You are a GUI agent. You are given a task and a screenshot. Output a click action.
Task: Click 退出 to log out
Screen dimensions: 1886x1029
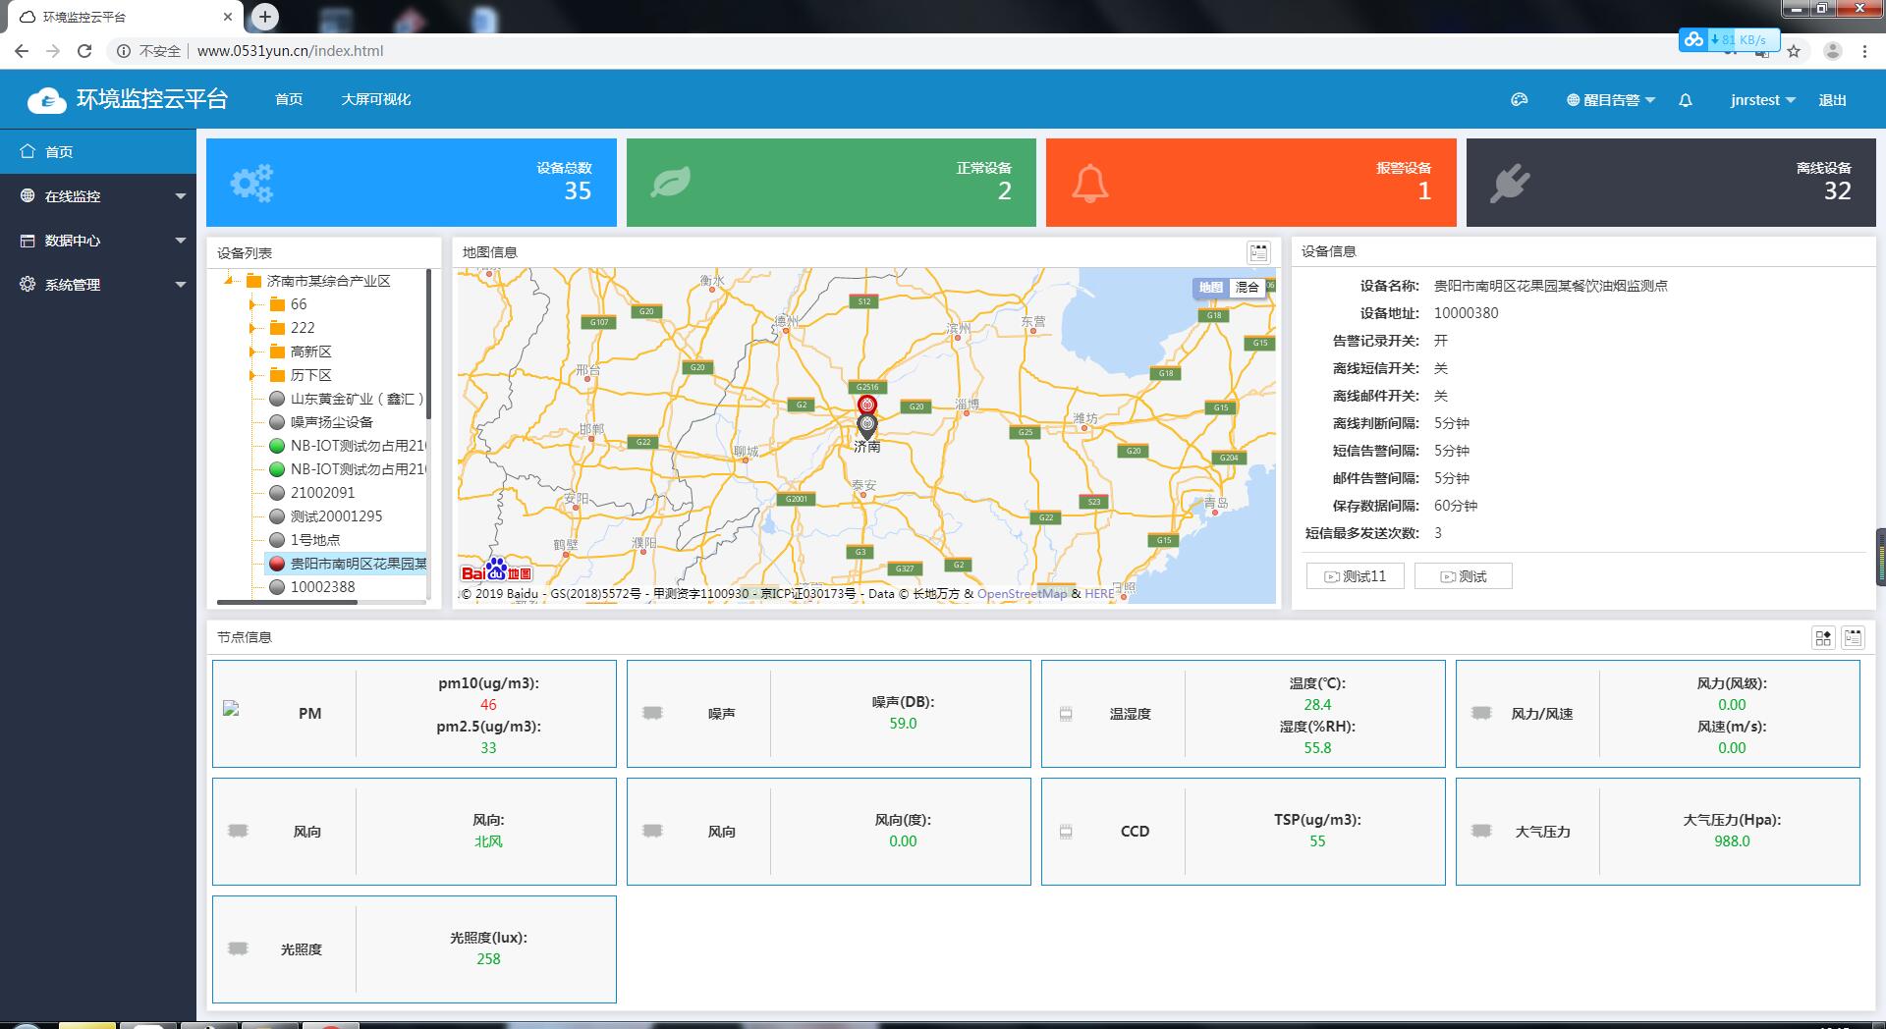[1832, 100]
